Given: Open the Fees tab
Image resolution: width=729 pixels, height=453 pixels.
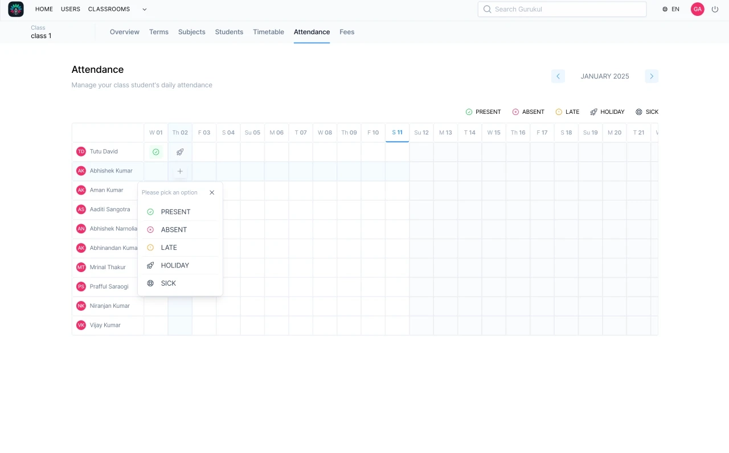Looking at the screenshot, I should [347, 32].
